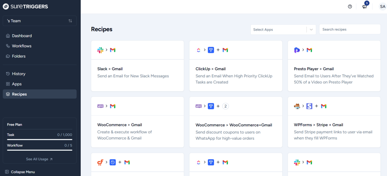Click ClickUp icon in ClickUp > Gmail card
Image resolution: width=387 pixels, height=176 pixels.
point(199,50)
